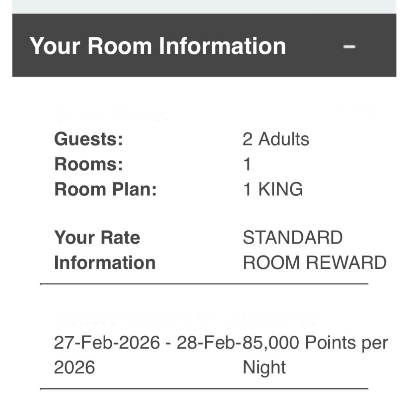410x403 pixels.
Task: Select the Room Plan label
Action: tap(105, 189)
